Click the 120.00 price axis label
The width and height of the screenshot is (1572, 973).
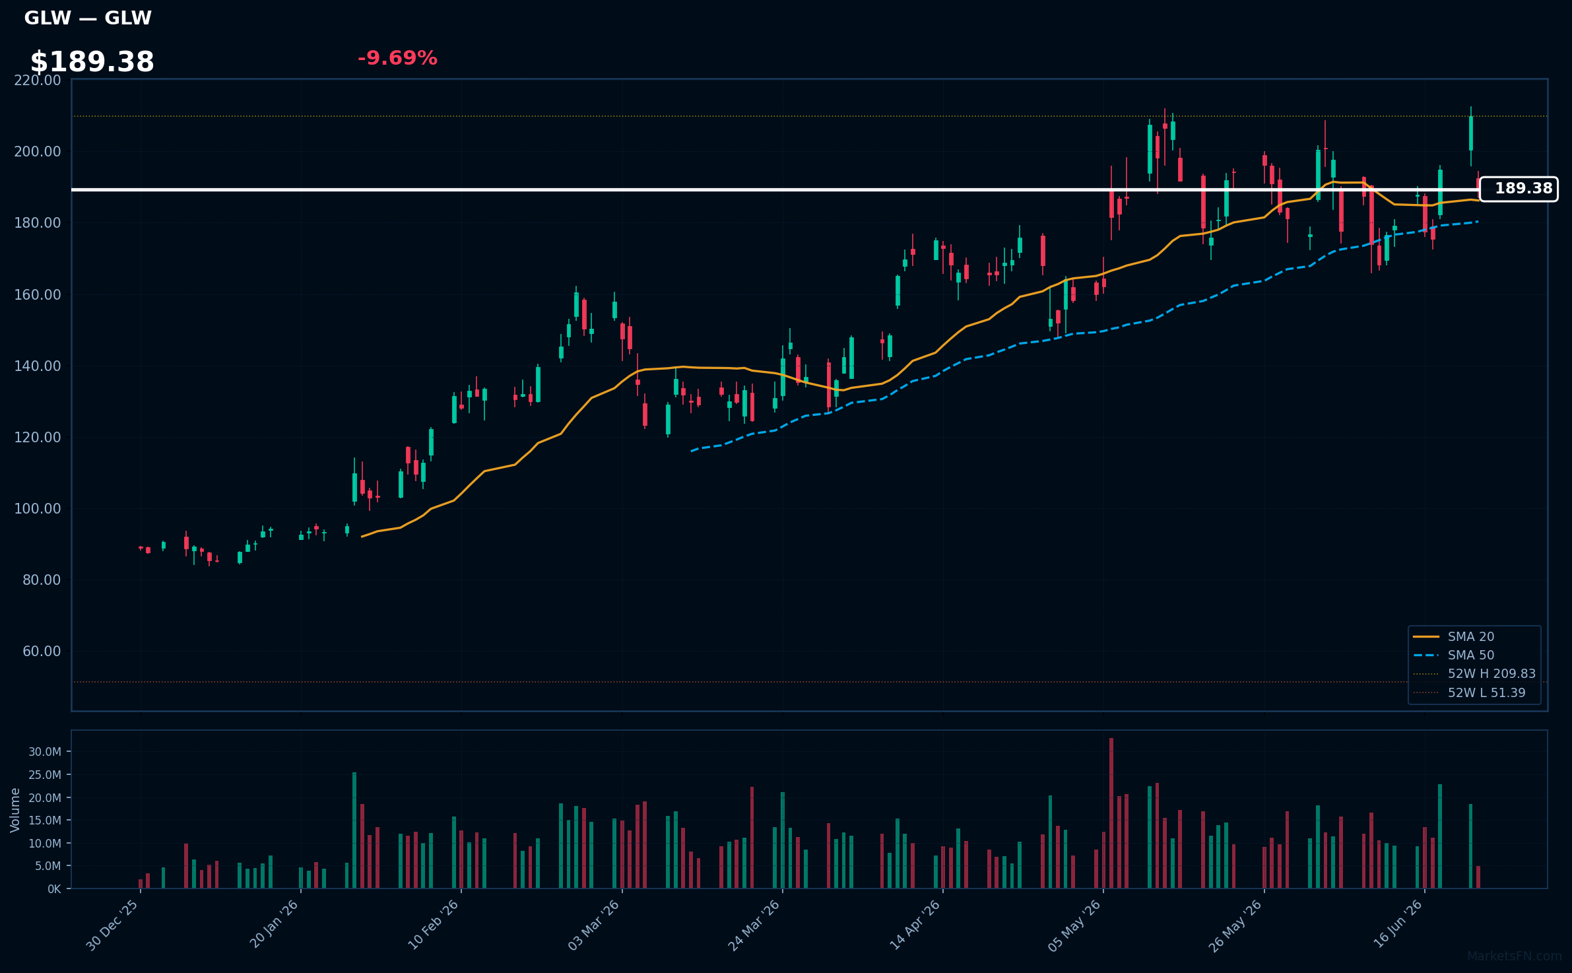pos(38,437)
